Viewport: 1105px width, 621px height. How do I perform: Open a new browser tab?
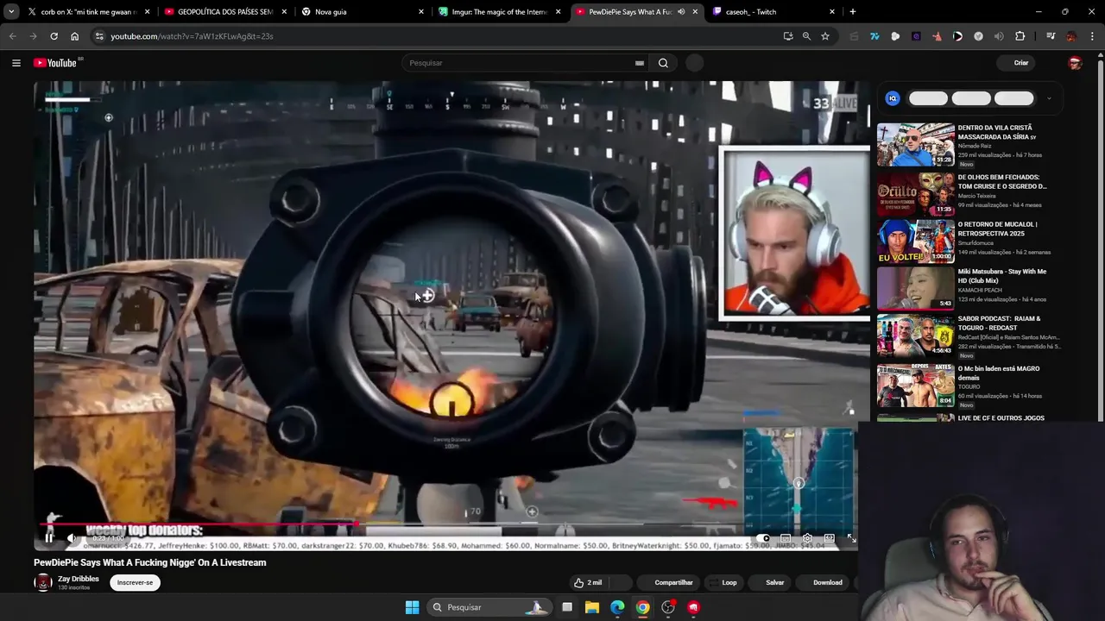(853, 12)
